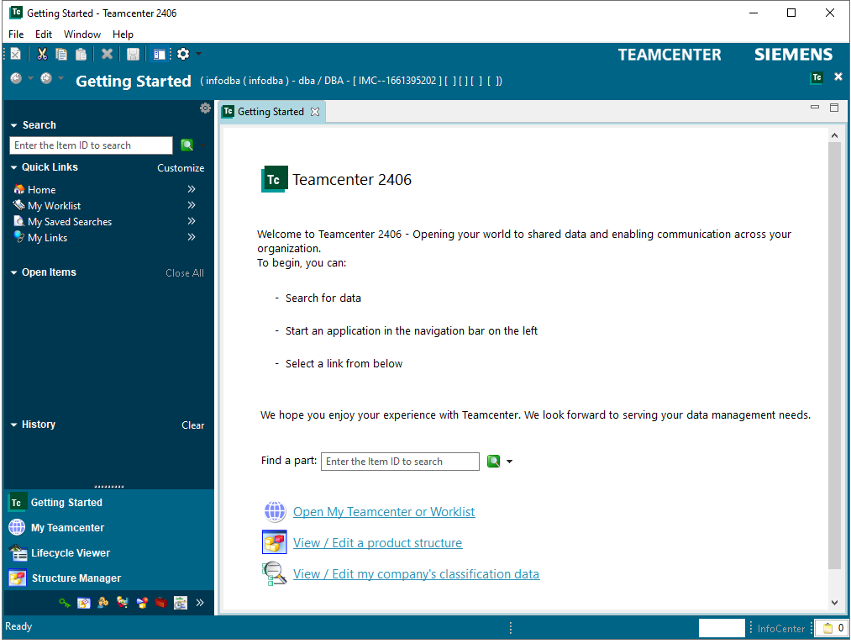Viewport: 851px width, 644px height.
Task: Expand the chevron next to My Worklist
Action: click(191, 205)
